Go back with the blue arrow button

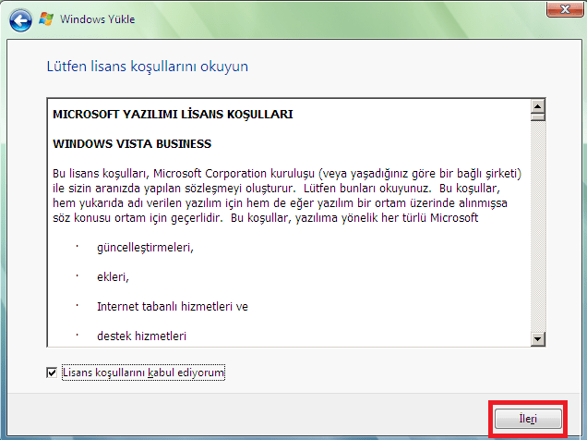pyautogui.click(x=20, y=20)
